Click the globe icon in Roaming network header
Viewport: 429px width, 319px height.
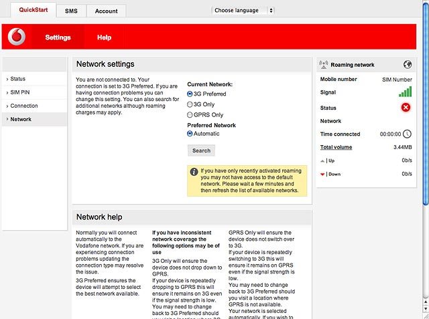click(408, 64)
